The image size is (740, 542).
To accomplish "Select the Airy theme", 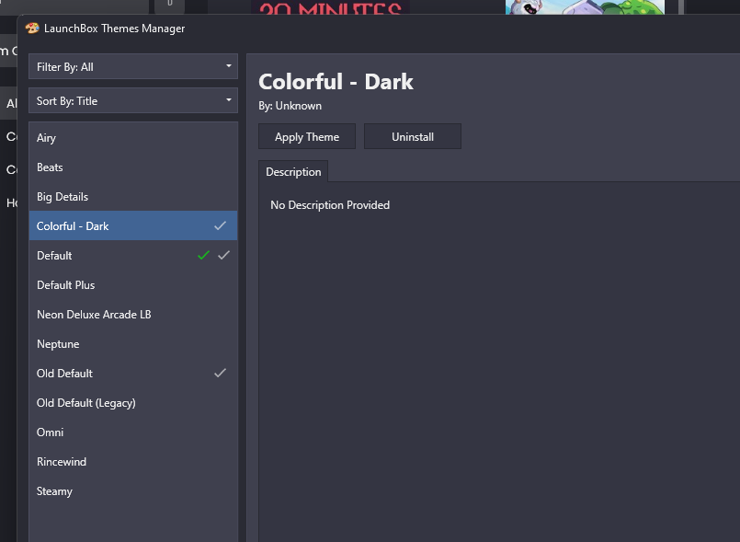I will (x=133, y=138).
